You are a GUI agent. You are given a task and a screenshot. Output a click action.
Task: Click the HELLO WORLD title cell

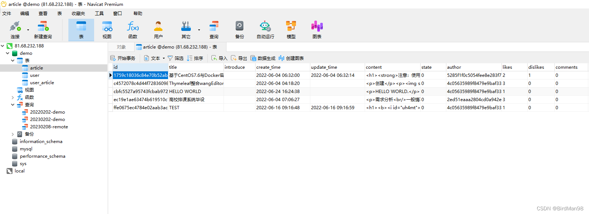pos(196,92)
